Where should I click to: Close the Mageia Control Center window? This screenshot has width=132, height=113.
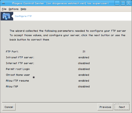click(x=129, y=3)
